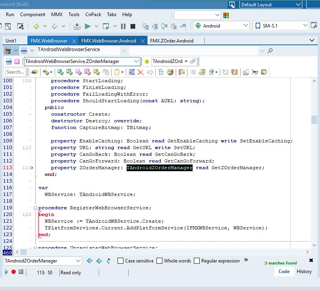Image resolution: width=320 pixels, height=290 pixels.
Task: Click the find next down arrow
Action: point(89,261)
